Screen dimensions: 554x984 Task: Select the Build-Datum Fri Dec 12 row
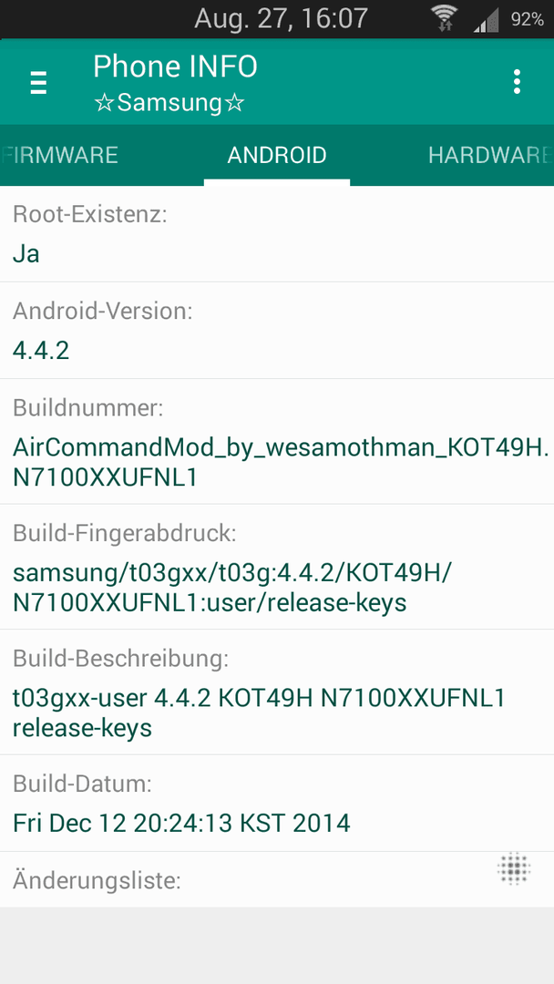coord(277,804)
